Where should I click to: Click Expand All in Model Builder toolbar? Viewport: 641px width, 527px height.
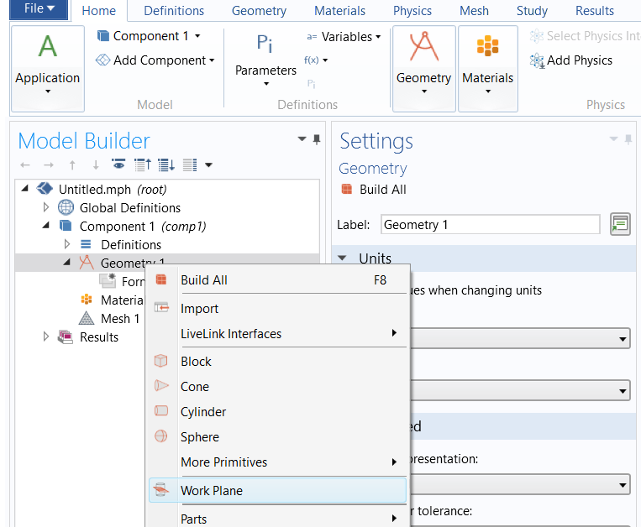(166, 164)
